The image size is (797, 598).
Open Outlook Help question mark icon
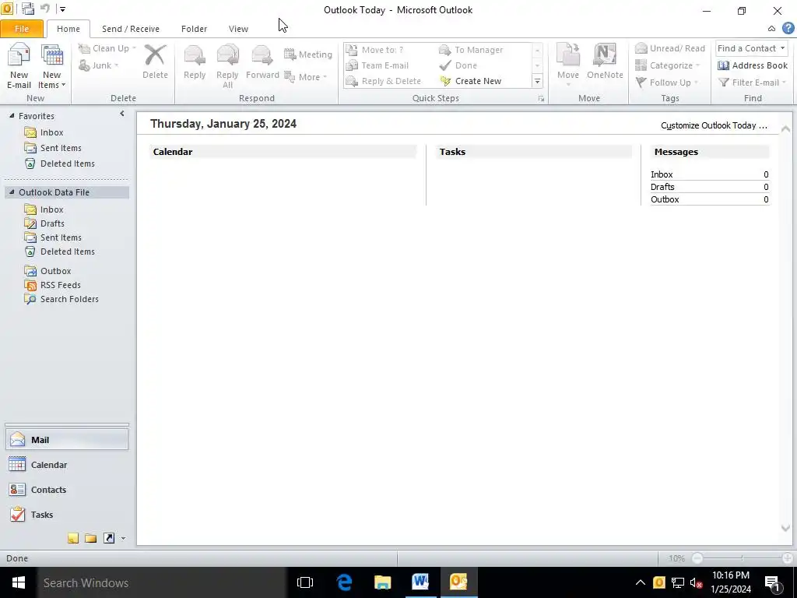pyautogui.click(x=788, y=29)
